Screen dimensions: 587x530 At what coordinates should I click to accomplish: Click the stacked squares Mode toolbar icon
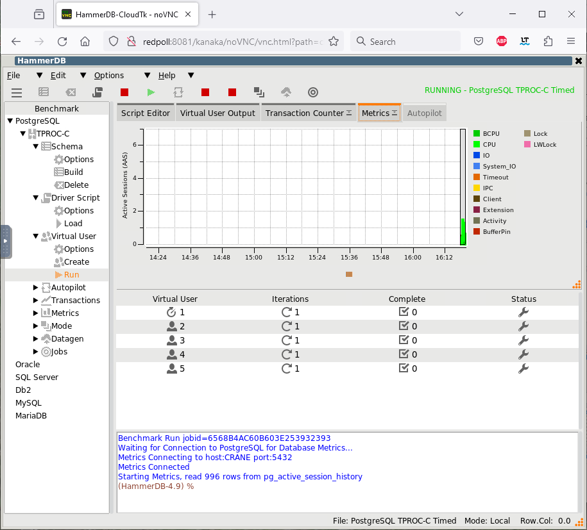pos(259,92)
